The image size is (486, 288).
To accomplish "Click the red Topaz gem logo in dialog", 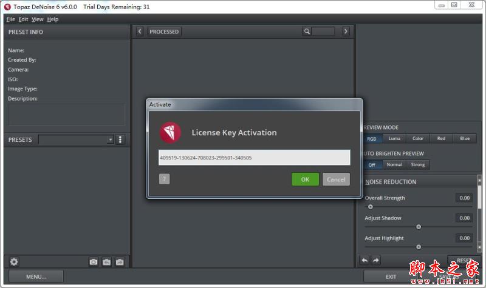I will coord(170,132).
